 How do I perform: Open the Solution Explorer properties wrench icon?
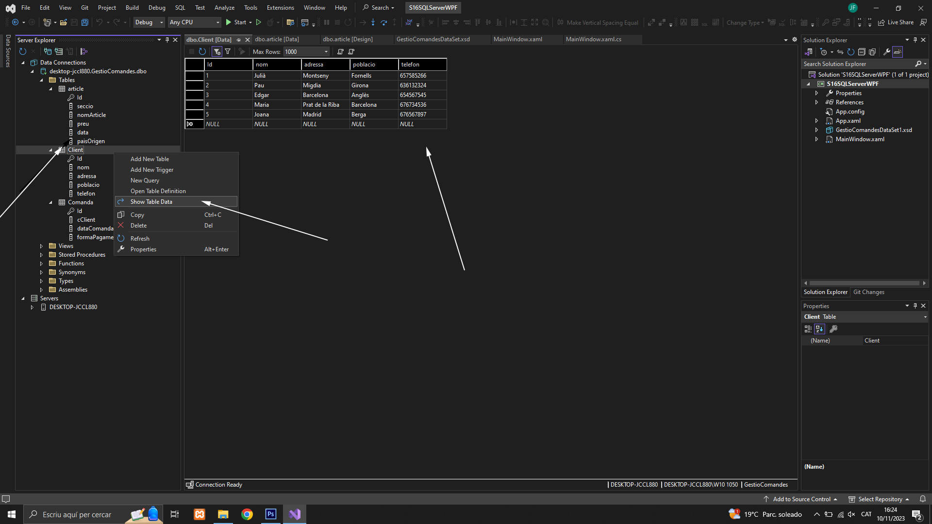point(886,52)
